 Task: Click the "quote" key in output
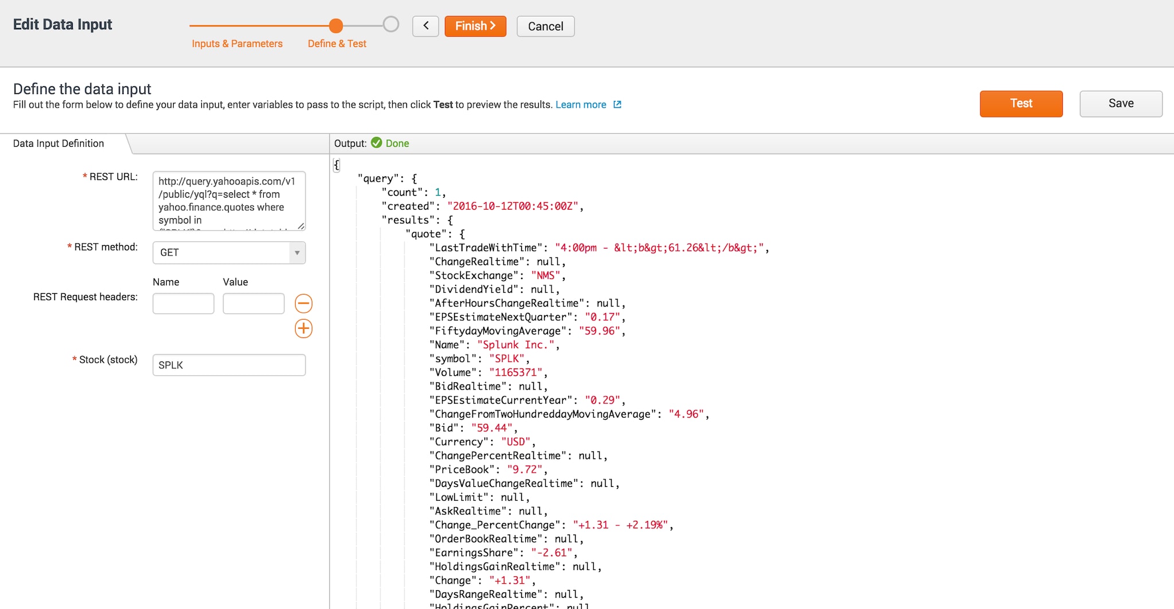pos(426,233)
